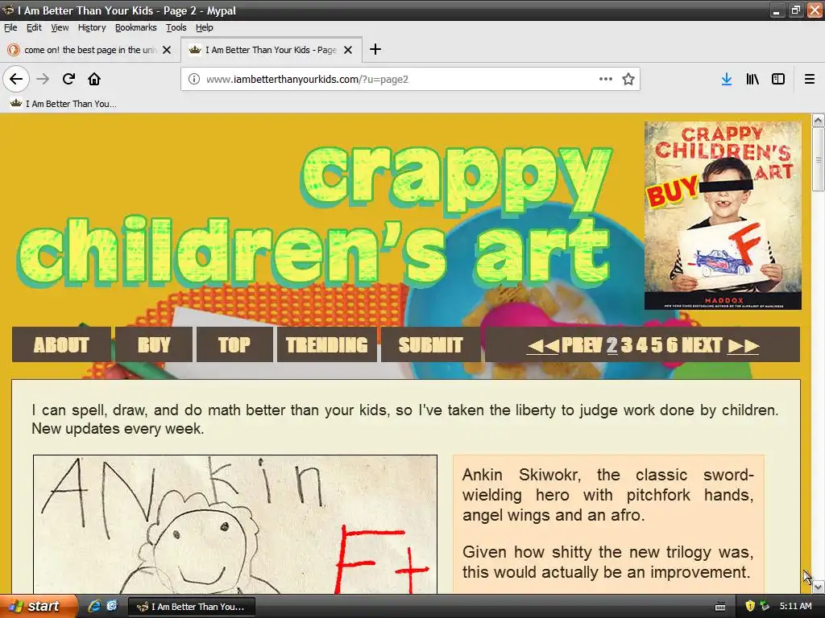Open the hamburger application menu
This screenshot has height=618, width=825.
pos(810,80)
